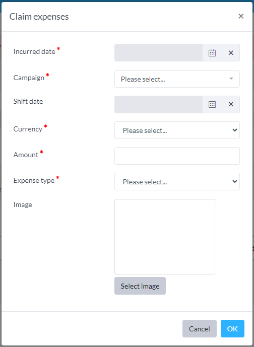
Task: Open the Currency select box
Action: point(177,130)
